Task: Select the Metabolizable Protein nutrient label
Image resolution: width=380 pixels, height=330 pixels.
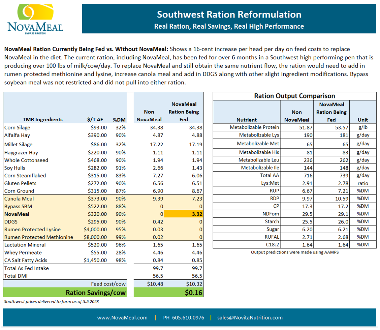Action: pos(254,127)
